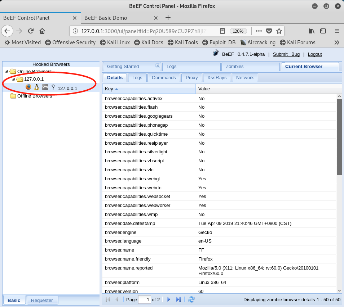Click the Firefox icon of hooked browser
The image size is (344, 307).
pos(28,87)
